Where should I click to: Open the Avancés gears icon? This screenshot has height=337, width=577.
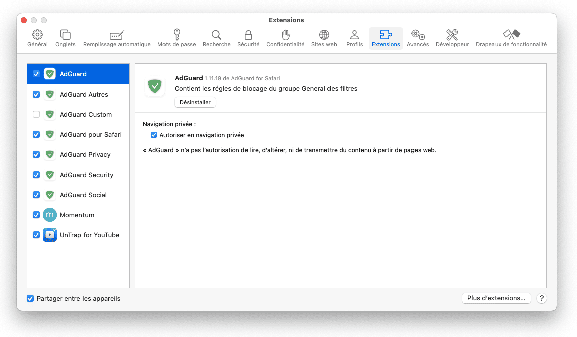(x=418, y=35)
